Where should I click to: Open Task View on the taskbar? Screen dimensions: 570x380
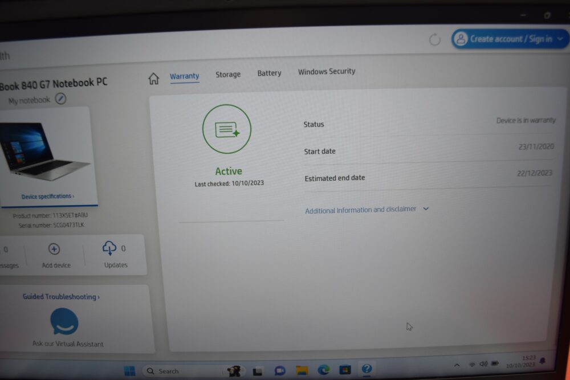258,371
